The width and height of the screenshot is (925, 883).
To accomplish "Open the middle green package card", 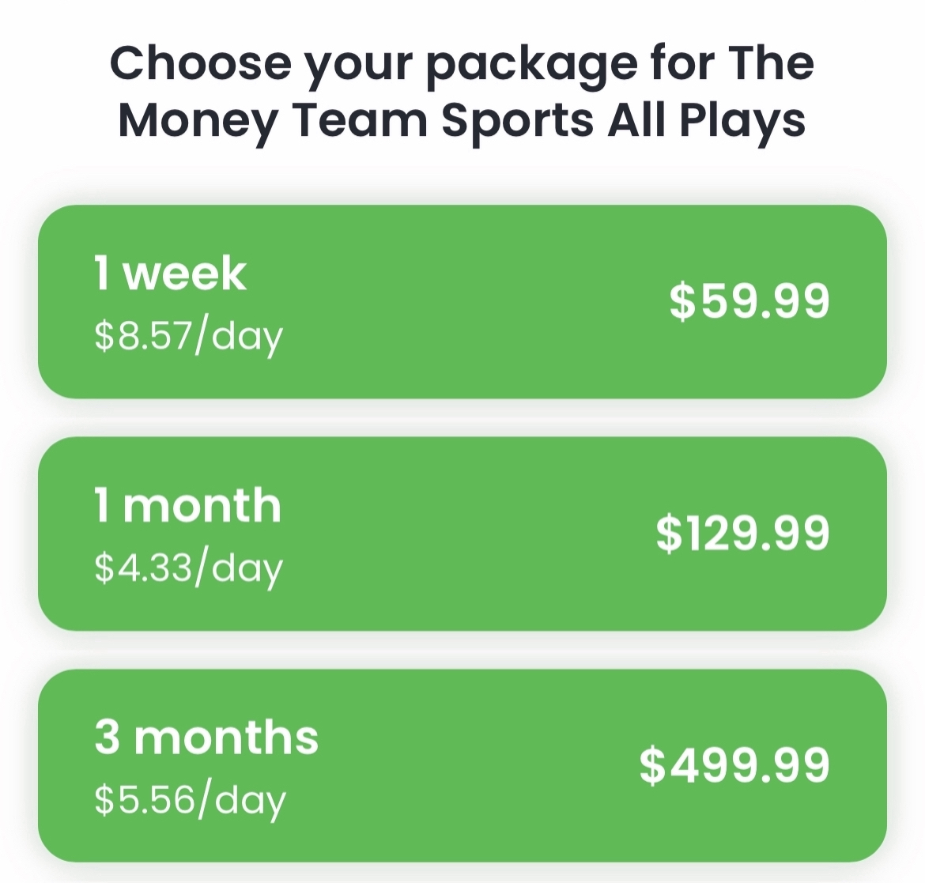I will [462, 534].
